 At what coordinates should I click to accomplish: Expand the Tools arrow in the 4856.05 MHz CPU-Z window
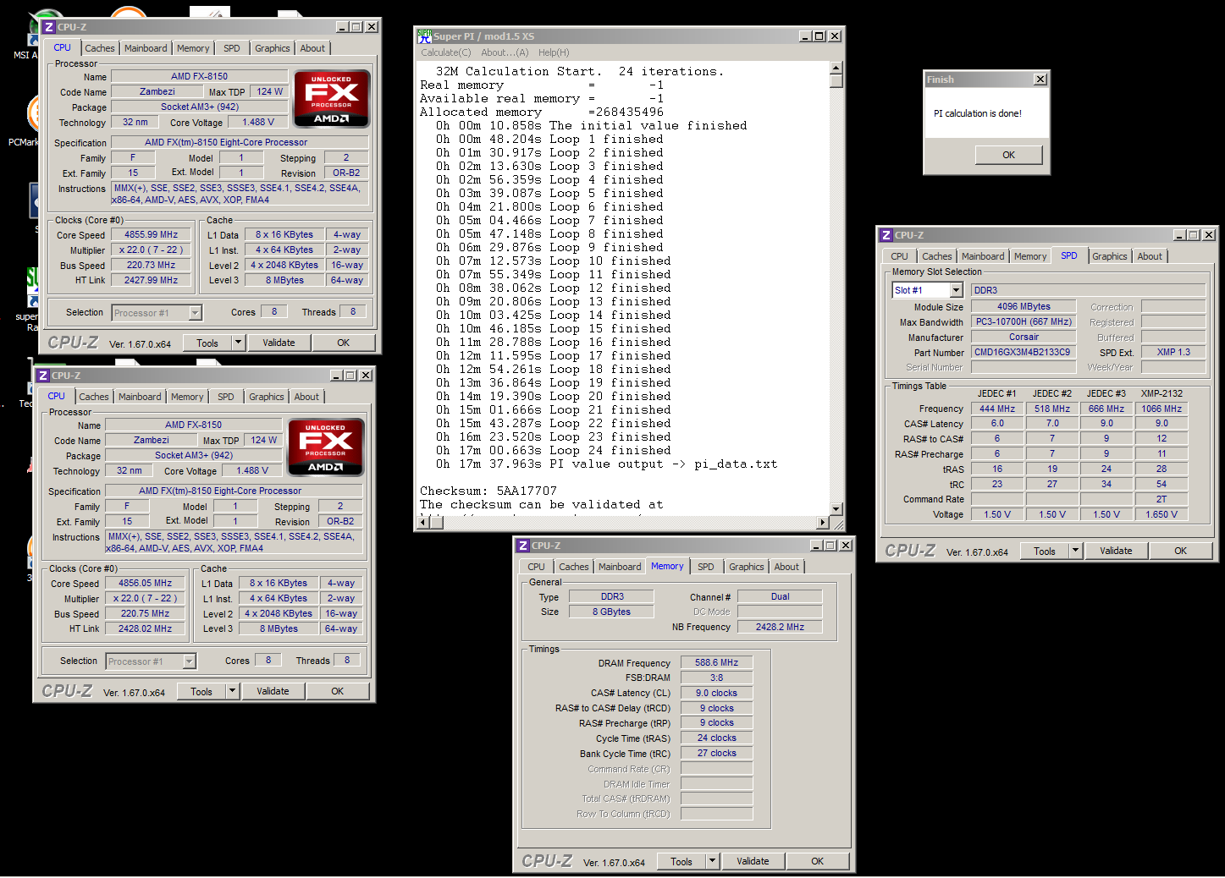[232, 691]
